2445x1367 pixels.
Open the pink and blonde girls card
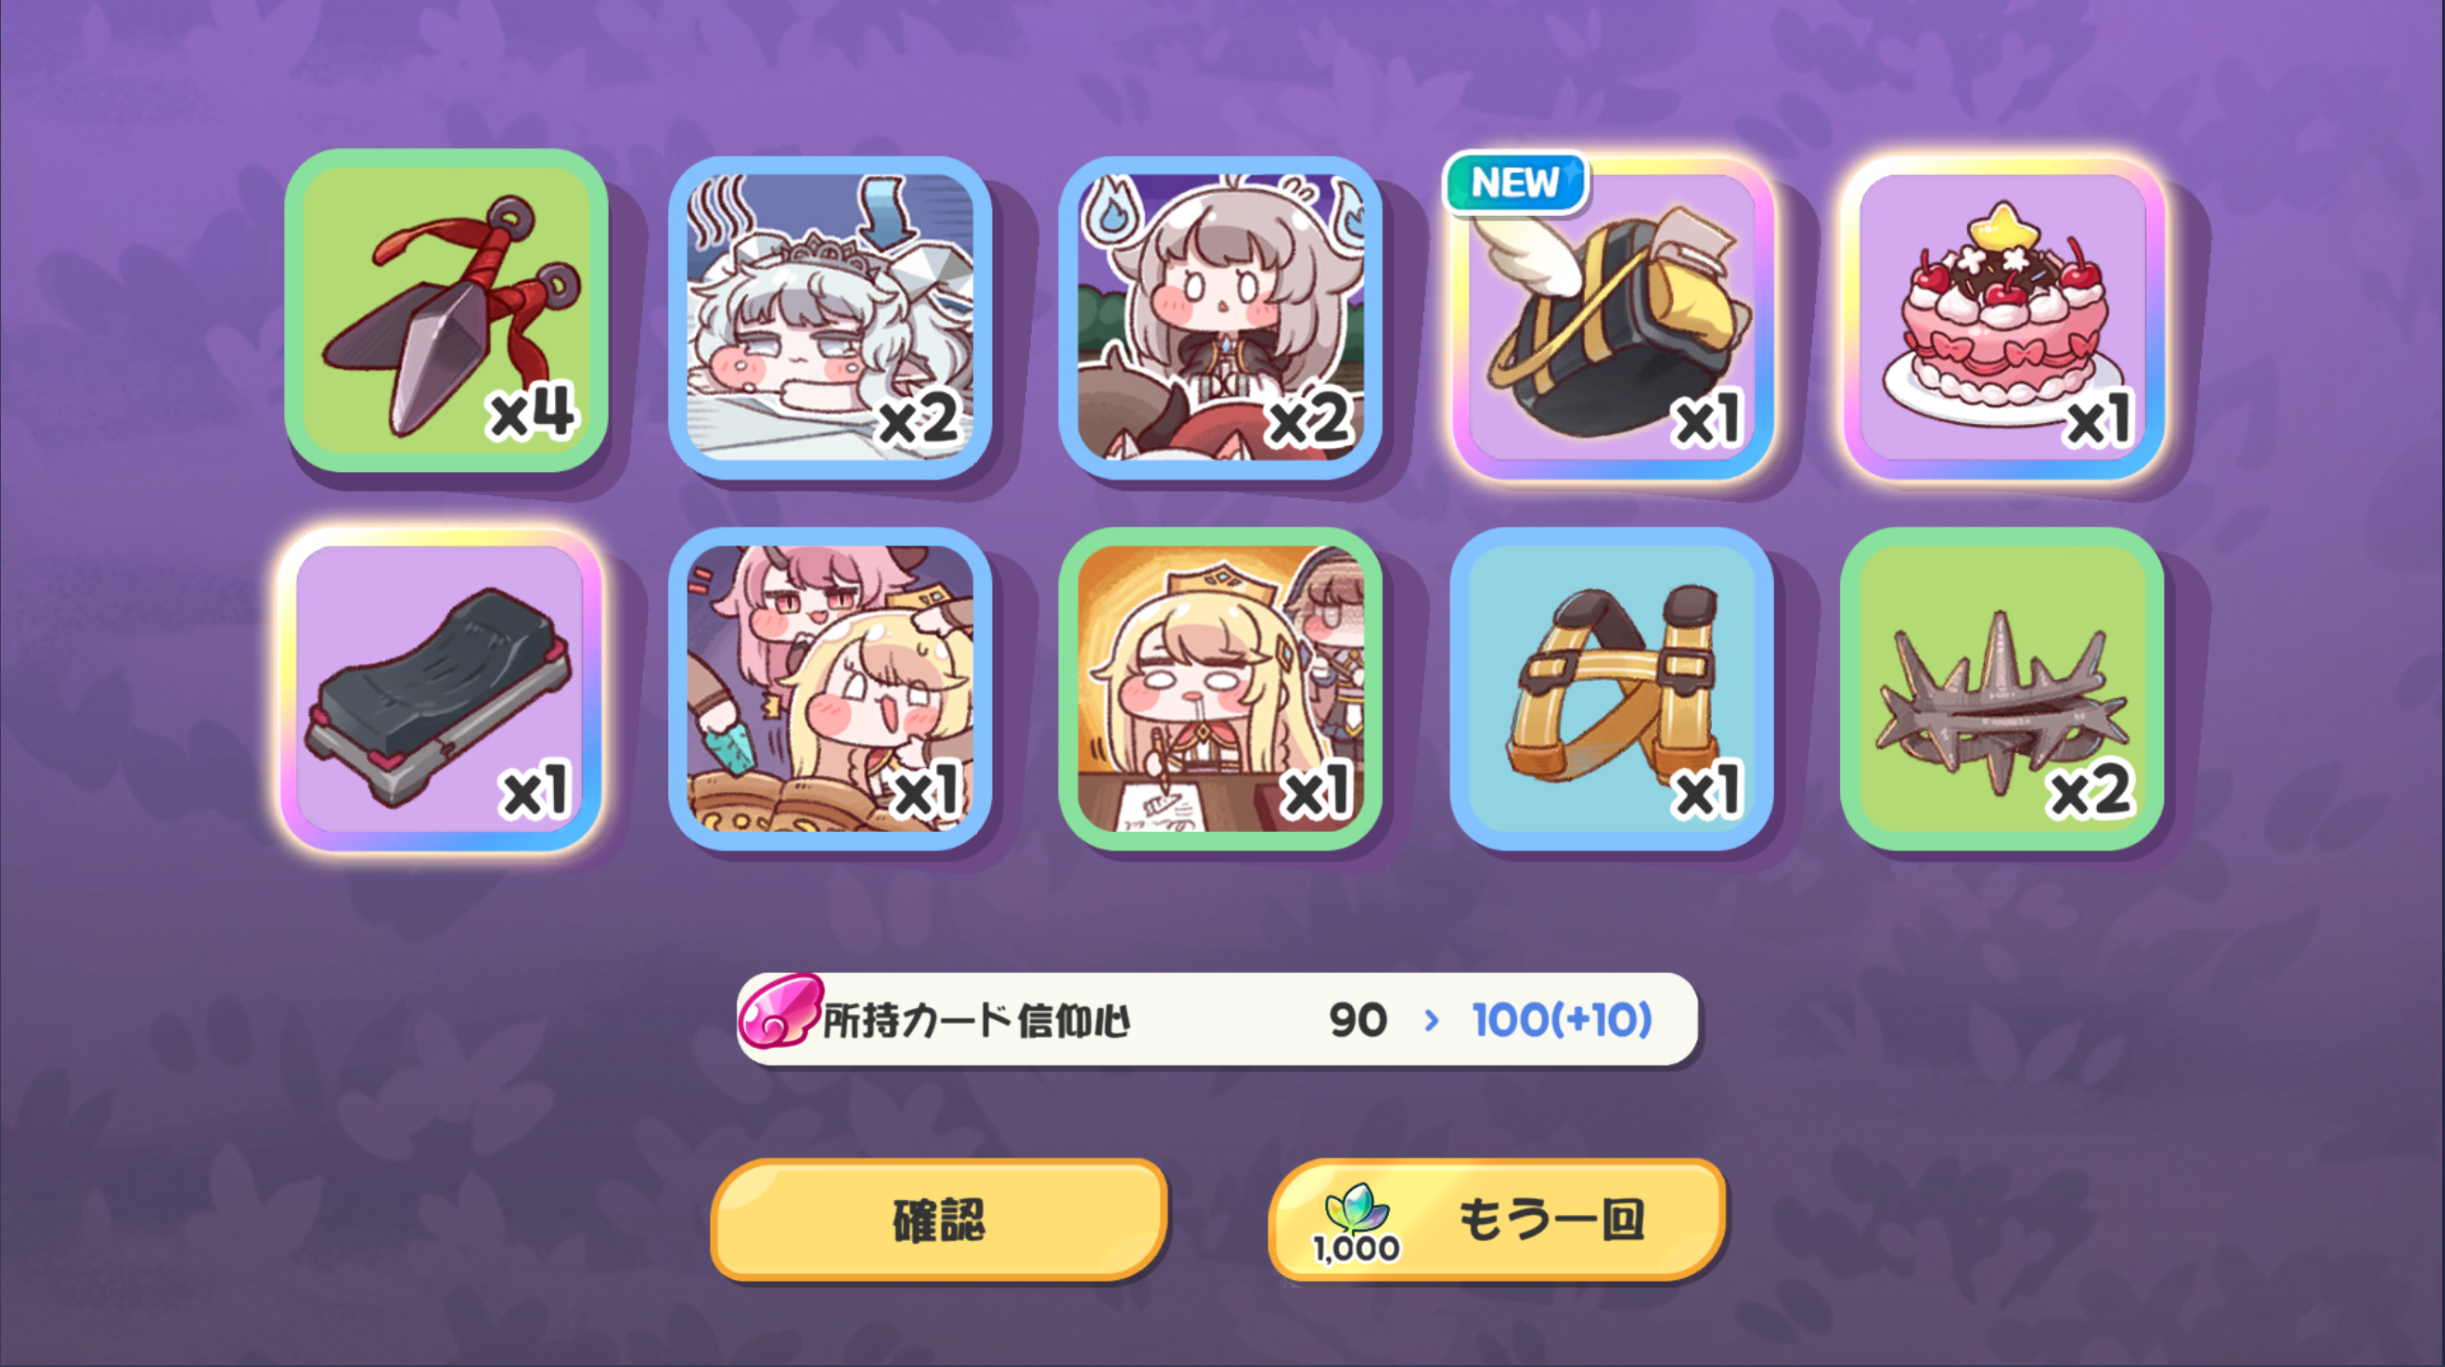click(830, 690)
